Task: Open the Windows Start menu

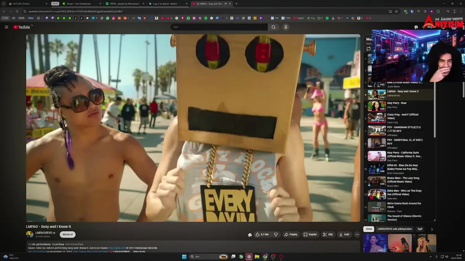Action: pos(184,257)
